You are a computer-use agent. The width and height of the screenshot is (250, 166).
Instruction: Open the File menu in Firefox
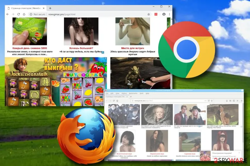point(107,93)
